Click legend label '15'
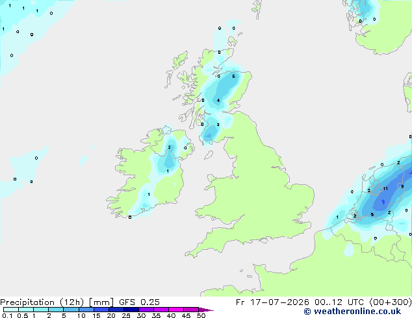This screenshot has width=412, height=318. pos(96,315)
